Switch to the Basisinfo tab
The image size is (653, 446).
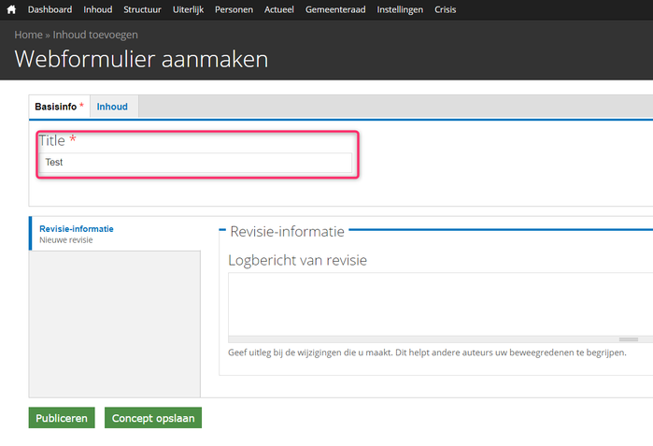[56, 107]
